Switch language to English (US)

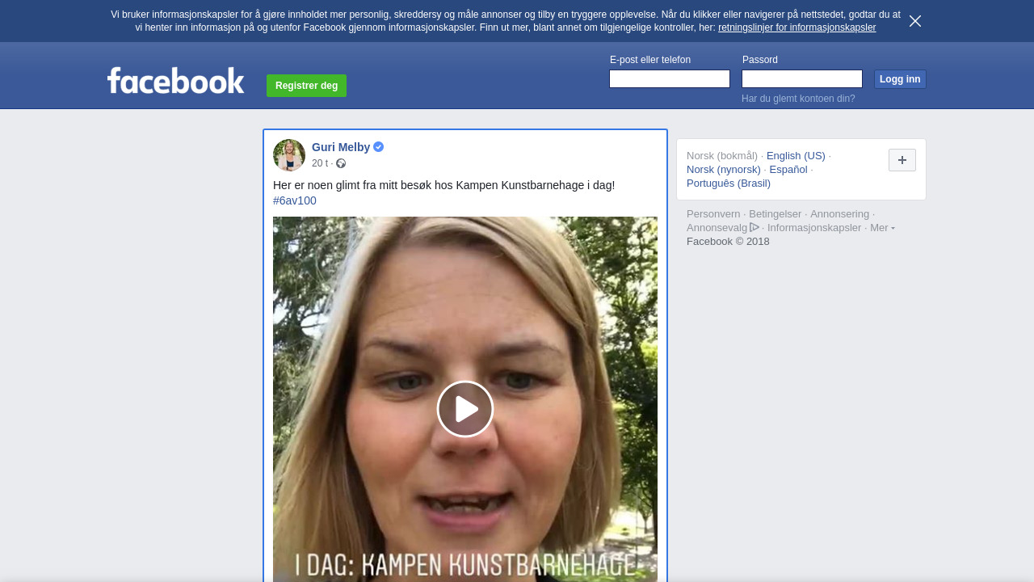796,156
